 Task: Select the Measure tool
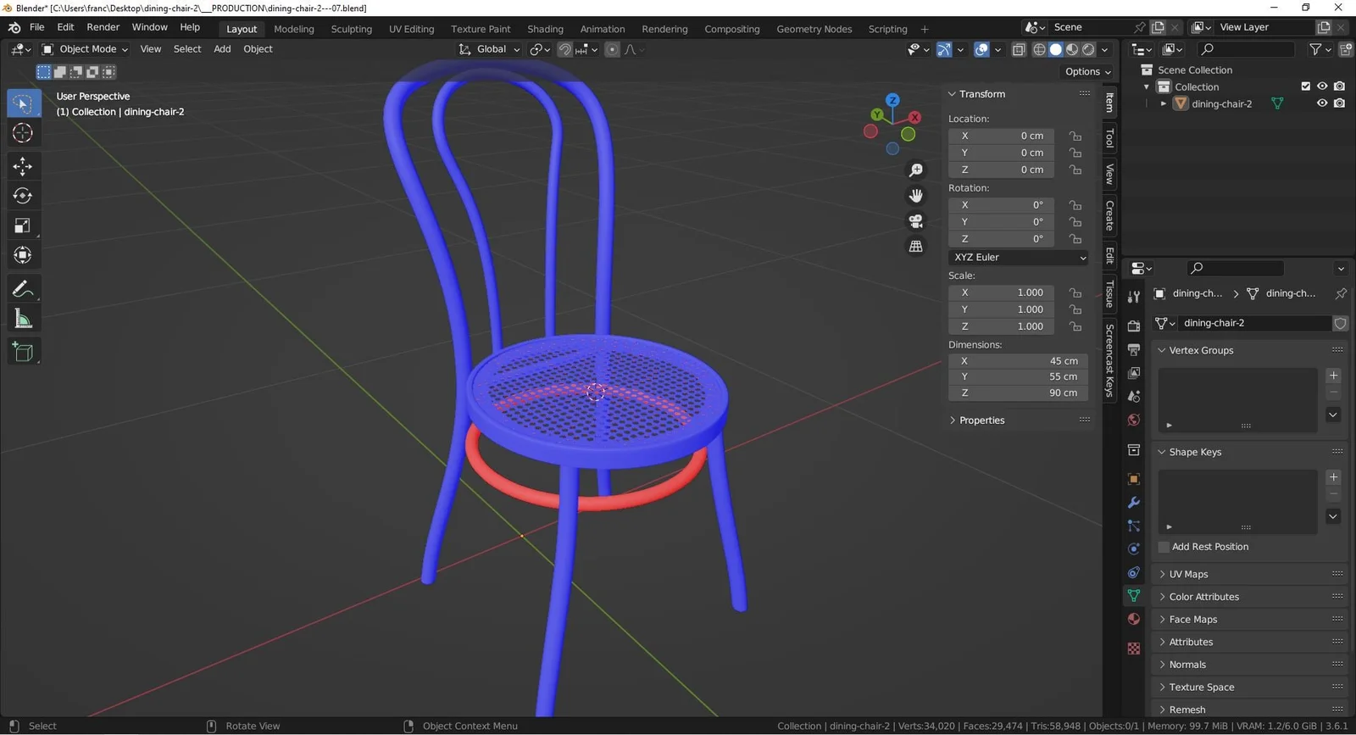23,320
